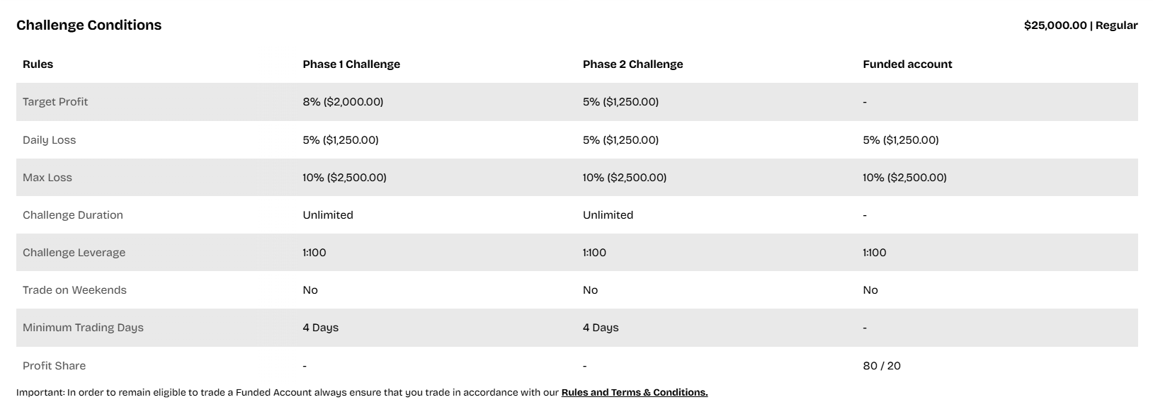Click the Challenge Duration row label
This screenshot has width=1153, height=419.
[73, 215]
